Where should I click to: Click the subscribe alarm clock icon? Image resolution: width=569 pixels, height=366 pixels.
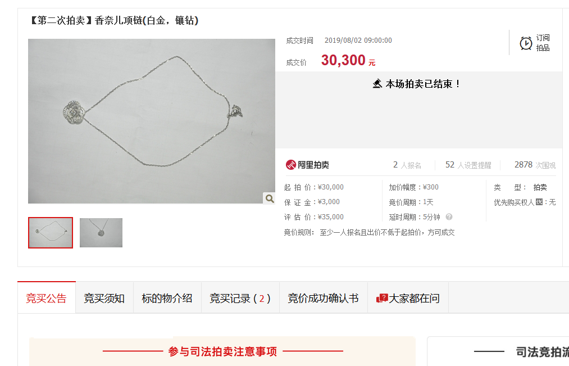[x=525, y=43]
